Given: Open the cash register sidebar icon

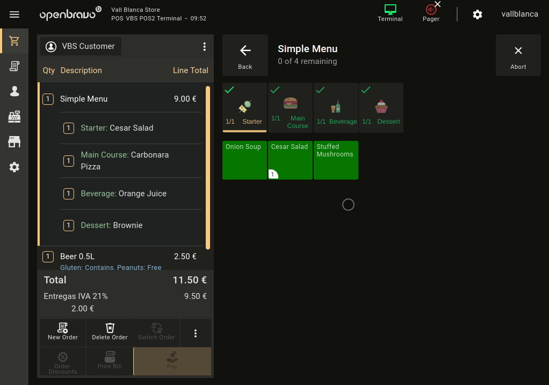Looking at the screenshot, I should pyautogui.click(x=15, y=117).
